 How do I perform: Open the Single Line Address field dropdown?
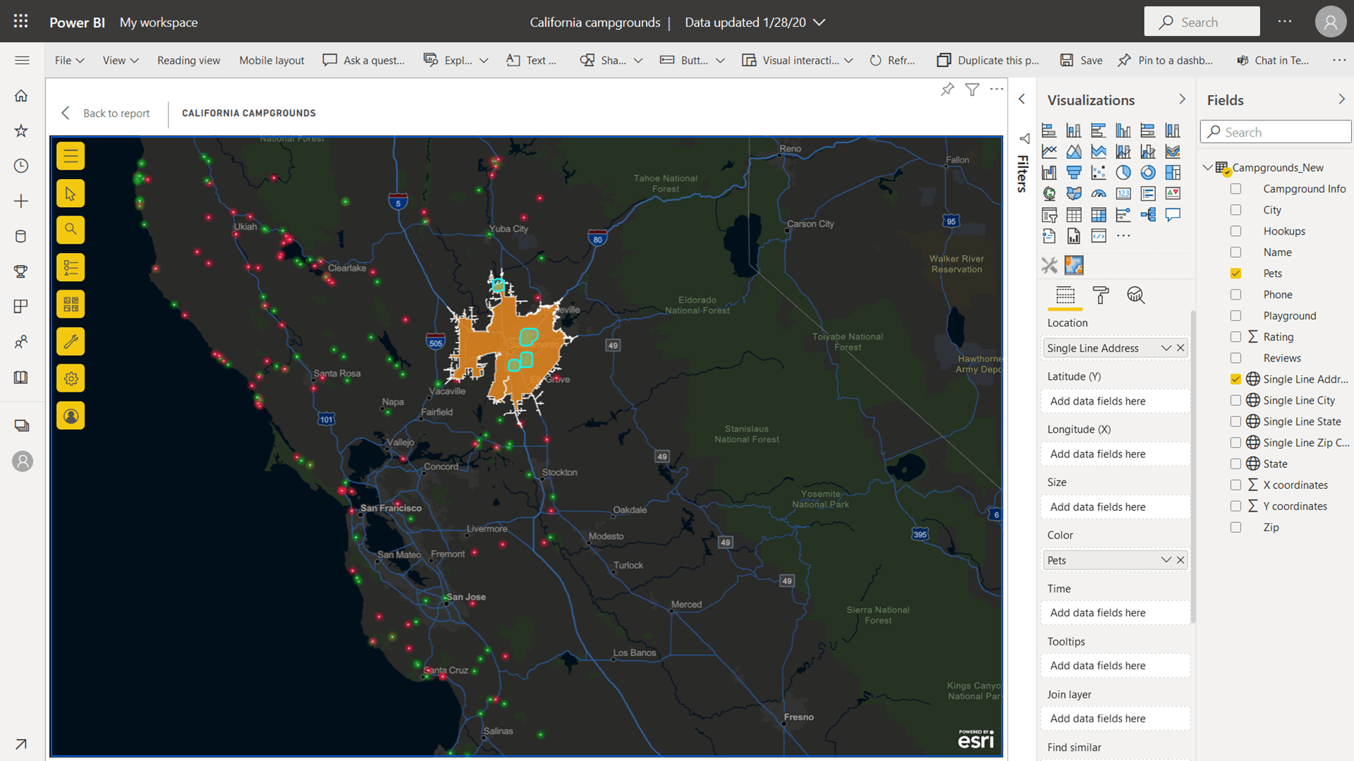pyautogui.click(x=1168, y=347)
